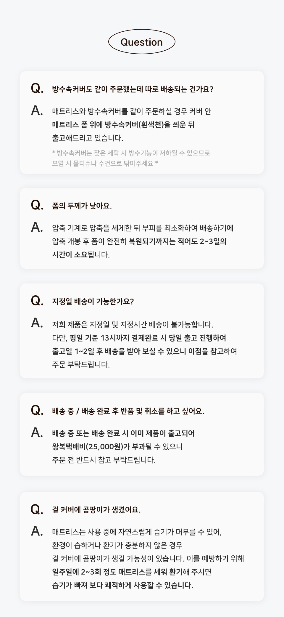Click bold text about ventilating 2~3회 weekly
Image resolution: width=284 pixels, height=617 pixels.
[x=117, y=572]
